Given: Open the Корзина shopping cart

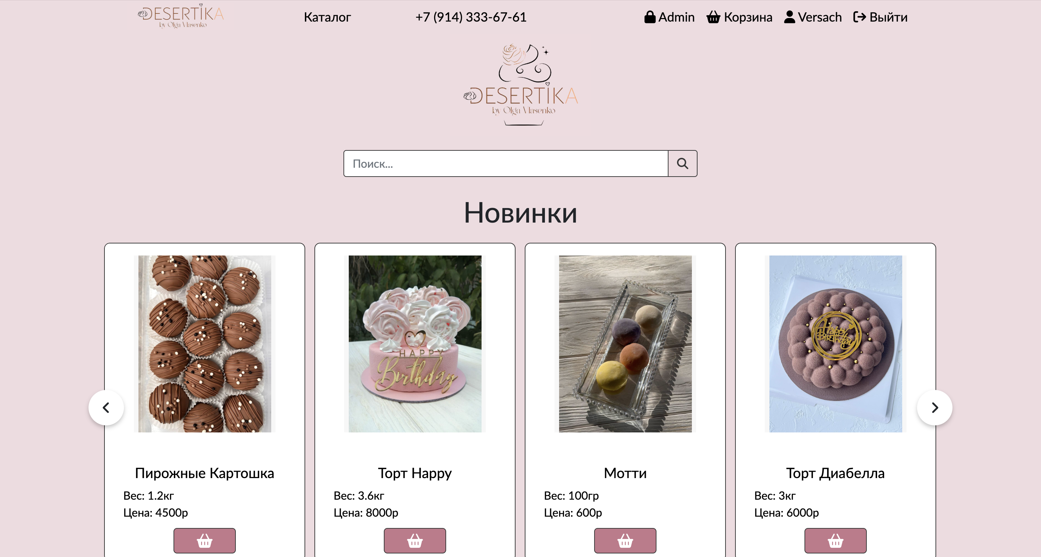Looking at the screenshot, I should click(739, 17).
